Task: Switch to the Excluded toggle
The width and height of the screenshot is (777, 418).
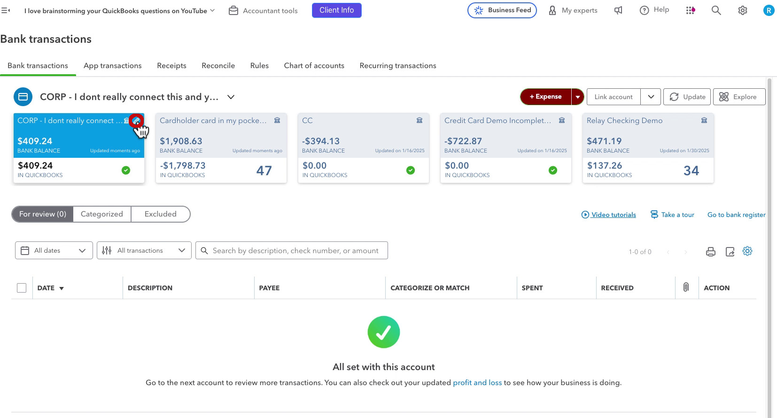Action: (x=161, y=214)
